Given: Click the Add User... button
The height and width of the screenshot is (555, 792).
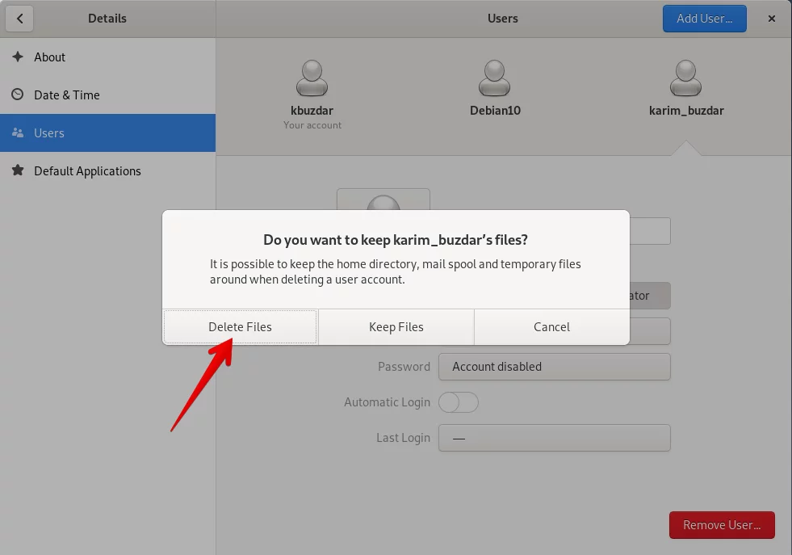Looking at the screenshot, I should point(705,19).
